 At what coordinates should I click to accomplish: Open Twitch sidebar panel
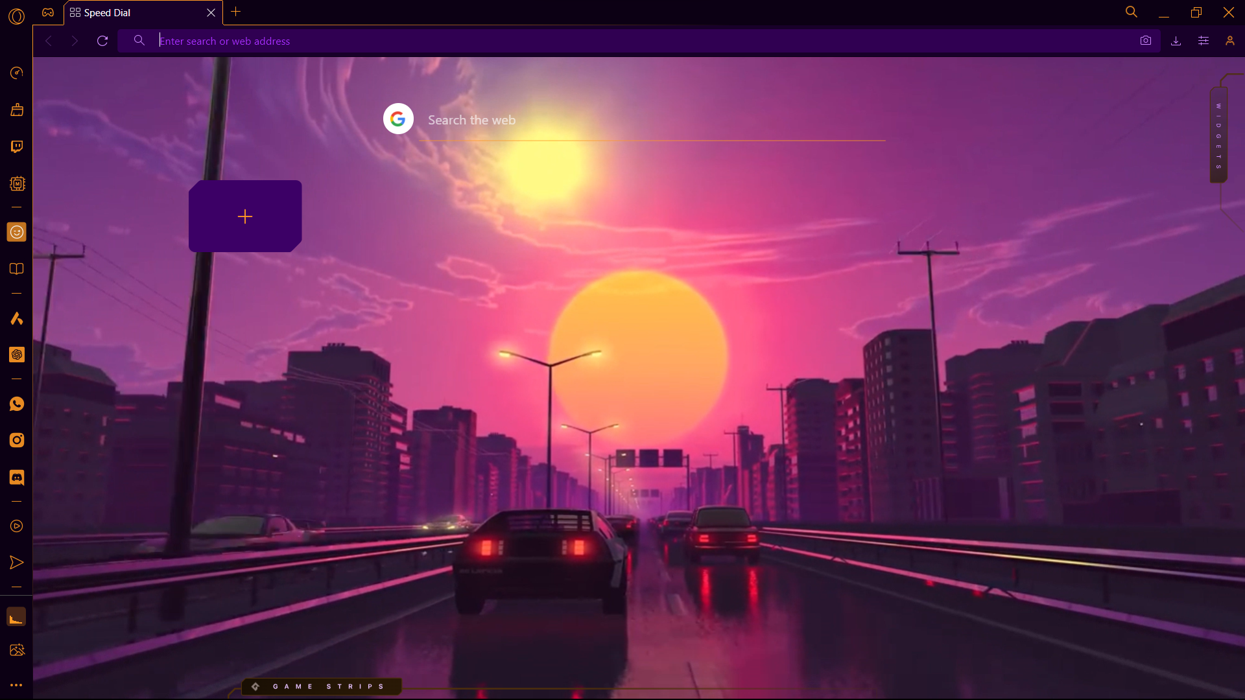click(x=17, y=146)
